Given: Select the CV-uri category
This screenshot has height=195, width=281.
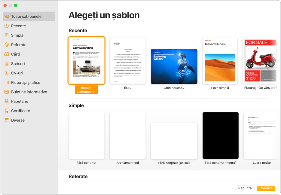Looking at the screenshot, I should click(29, 73).
